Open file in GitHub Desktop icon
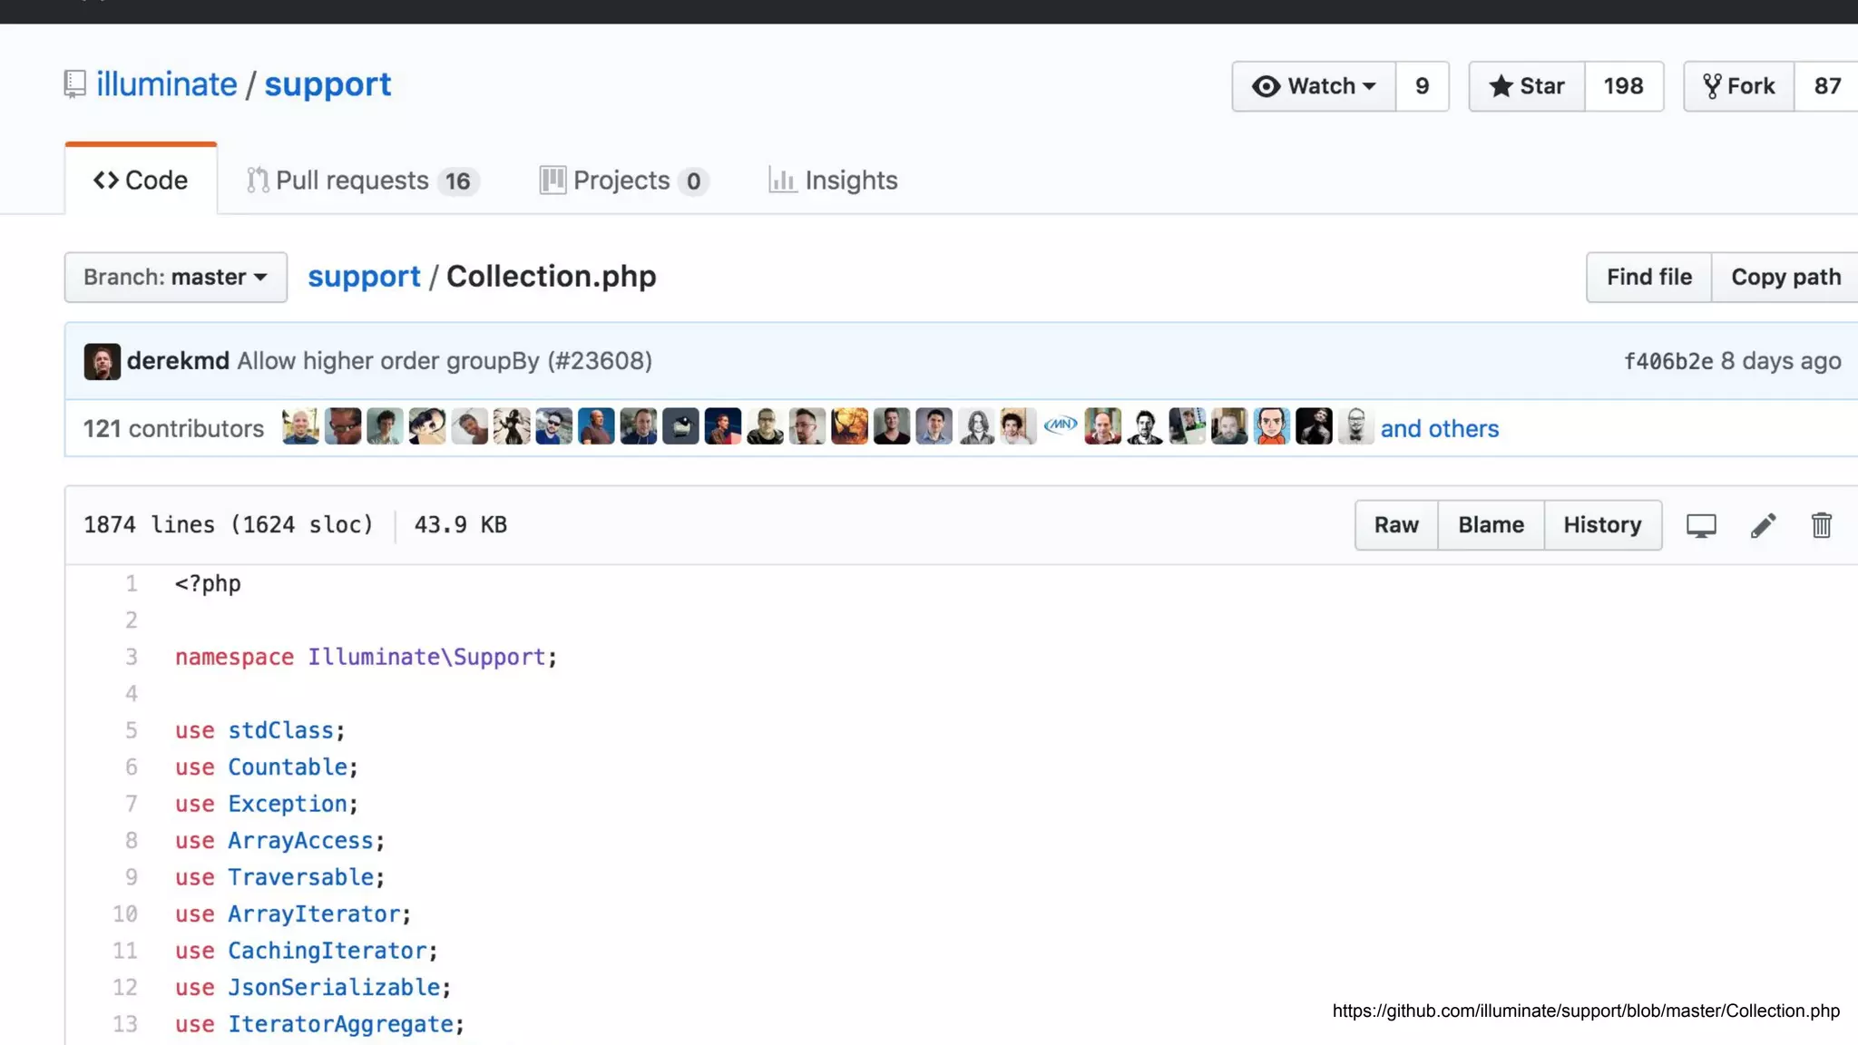The image size is (1858, 1045). point(1701,525)
